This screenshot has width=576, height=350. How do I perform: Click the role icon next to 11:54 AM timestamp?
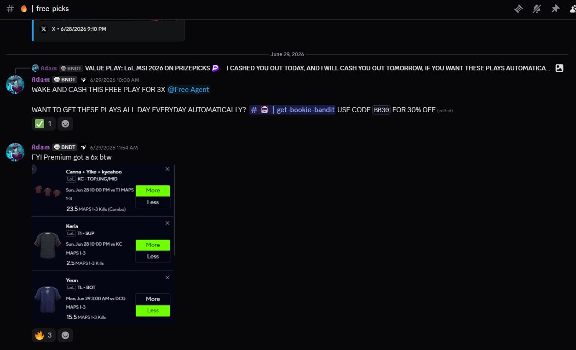coord(83,147)
